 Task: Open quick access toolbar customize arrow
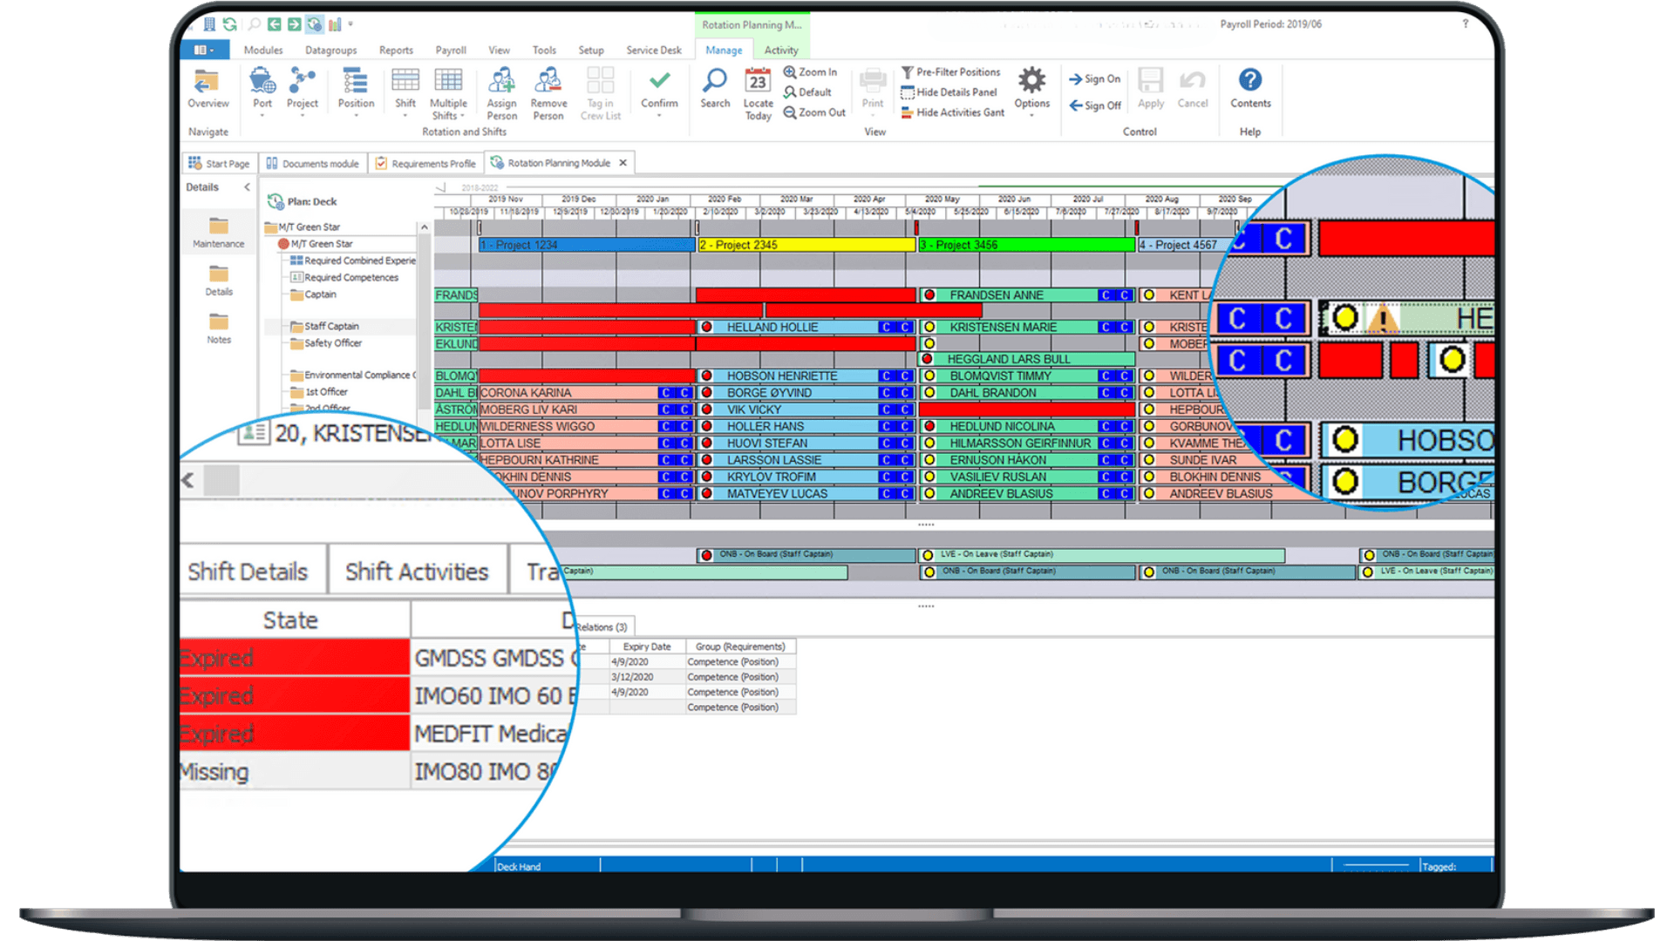pyautogui.click(x=350, y=24)
